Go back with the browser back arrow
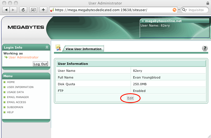This screenshot has width=211, height=138. pyautogui.click(x=6, y=10)
